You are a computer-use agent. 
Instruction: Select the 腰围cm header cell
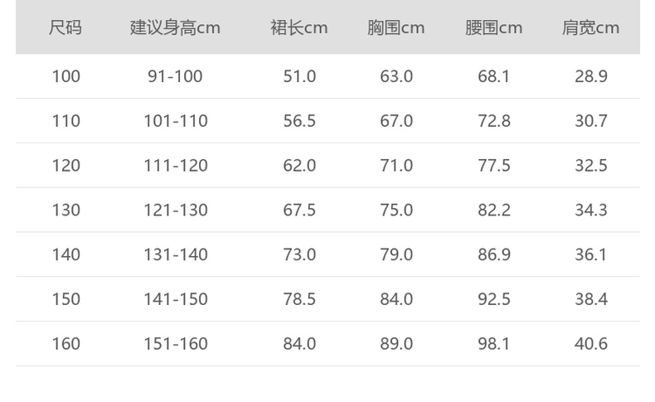(493, 27)
